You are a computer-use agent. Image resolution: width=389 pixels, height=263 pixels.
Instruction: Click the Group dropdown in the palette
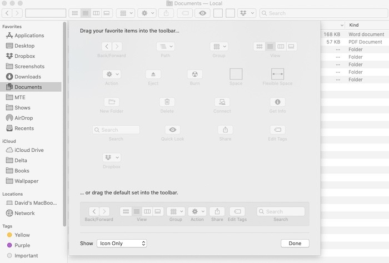[x=219, y=46]
